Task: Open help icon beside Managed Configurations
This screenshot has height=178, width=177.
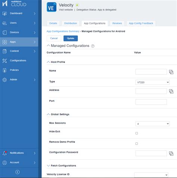Action: pos(93,46)
